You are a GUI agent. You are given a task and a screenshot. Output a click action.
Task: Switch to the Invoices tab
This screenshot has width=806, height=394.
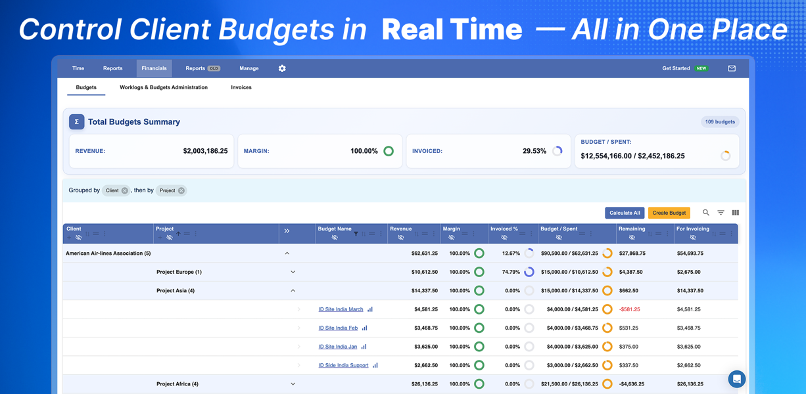pos(241,87)
